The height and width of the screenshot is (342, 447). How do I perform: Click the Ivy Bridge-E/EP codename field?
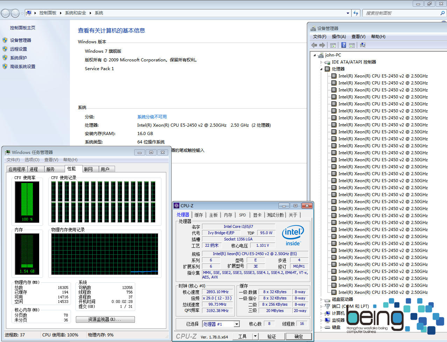coord(221,233)
